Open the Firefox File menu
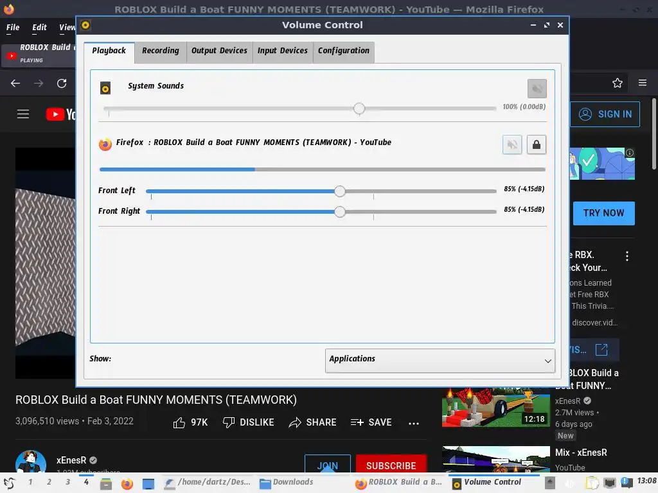 point(13,27)
